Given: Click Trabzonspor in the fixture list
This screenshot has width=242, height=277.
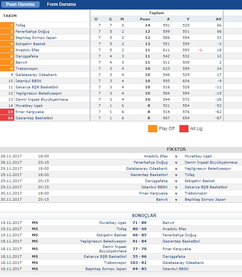Looking at the screenshot, I should (196, 193).
